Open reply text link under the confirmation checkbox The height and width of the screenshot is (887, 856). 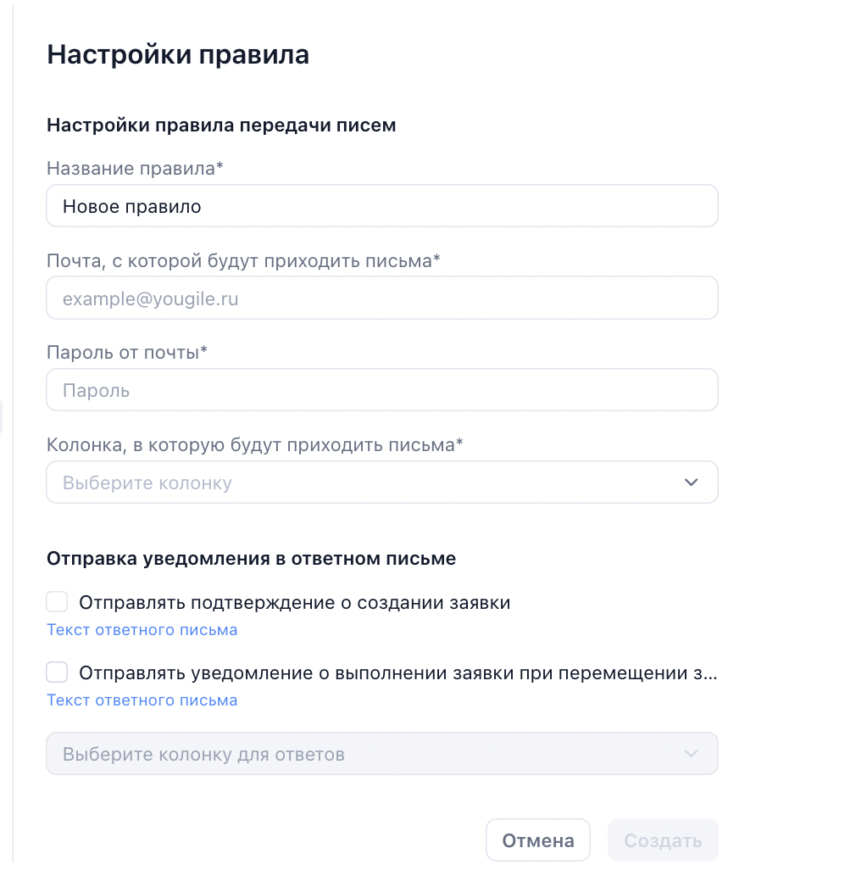pos(142,630)
